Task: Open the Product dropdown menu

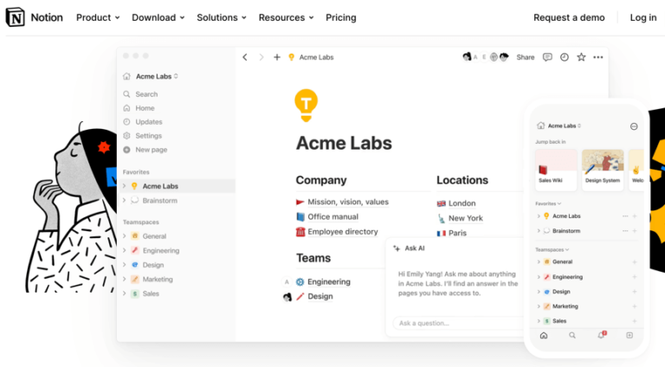Action: 98,17
